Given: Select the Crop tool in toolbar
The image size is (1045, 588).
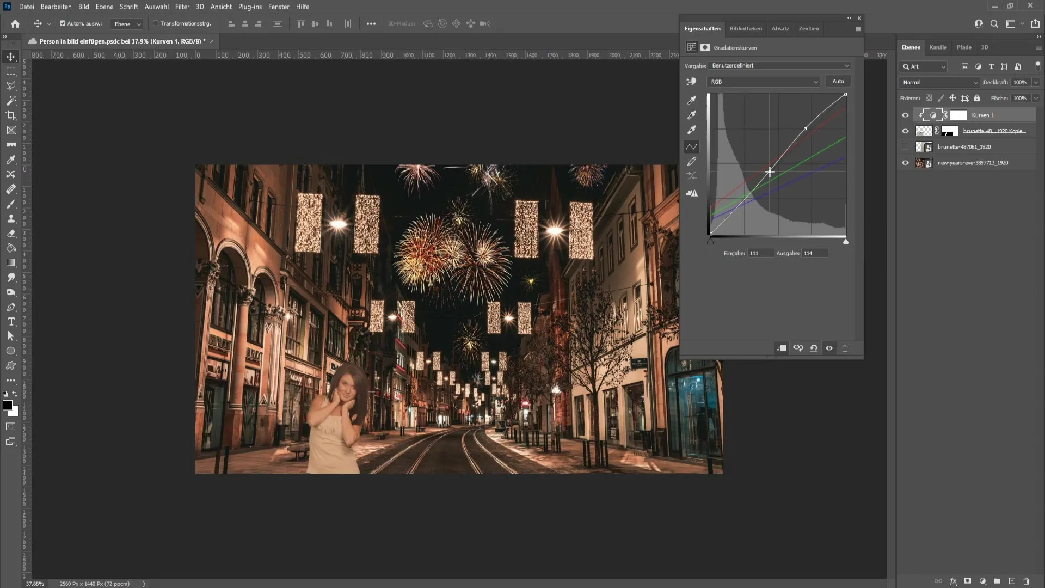Looking at the screenshot, I should tap(11, 115).
